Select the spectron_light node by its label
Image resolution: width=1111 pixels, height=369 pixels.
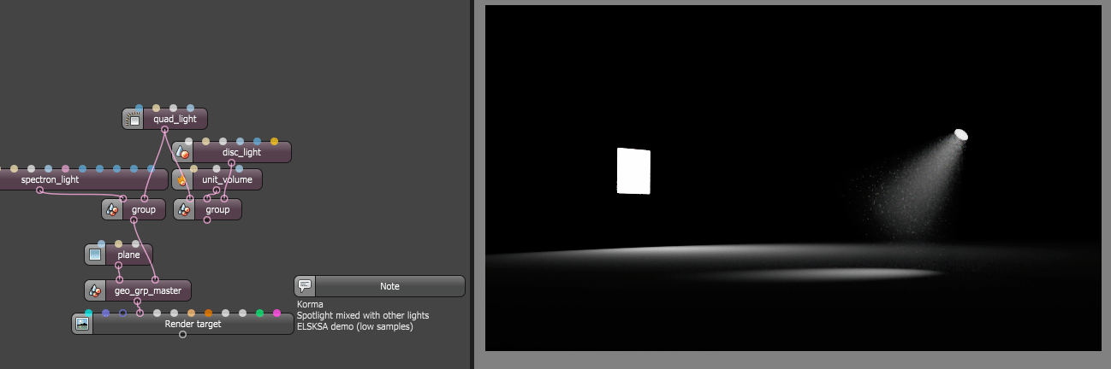tap(50, 179)
